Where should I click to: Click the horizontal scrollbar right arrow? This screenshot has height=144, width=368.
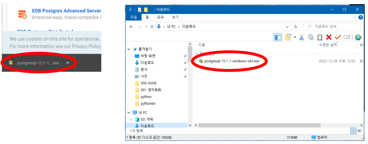pos(361,125)
